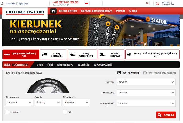Select the delivery van tires icon
This screenshot has height=123, width=183.
pos(44,55)
